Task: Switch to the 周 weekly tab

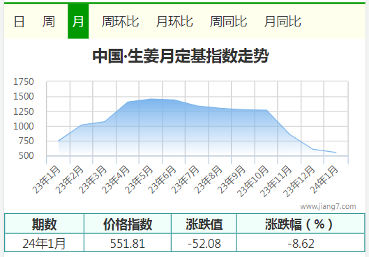Action: click(x=48, y=22)
